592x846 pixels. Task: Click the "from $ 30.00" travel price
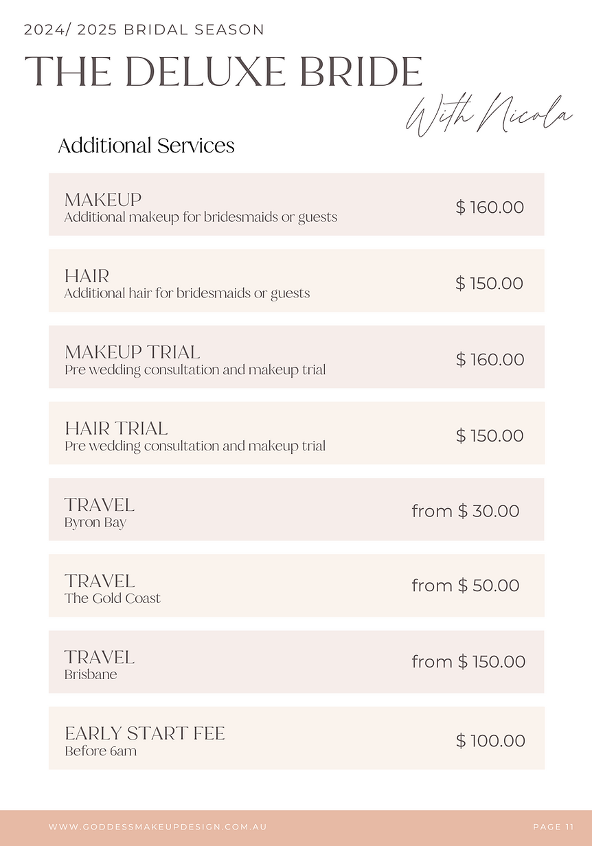466,511
